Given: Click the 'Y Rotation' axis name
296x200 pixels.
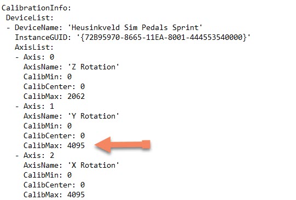Looking at the screenshot, I should pyautogui.click(x=93, y=116).
